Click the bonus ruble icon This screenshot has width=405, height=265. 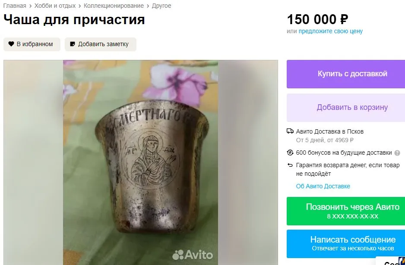point(290,153)
